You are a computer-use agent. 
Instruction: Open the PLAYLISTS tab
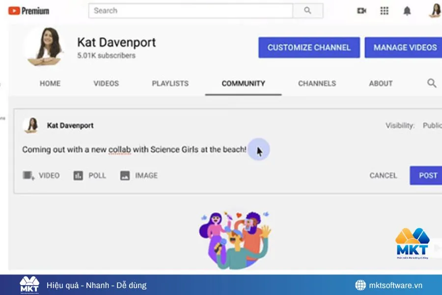pyautogui.click(x=170, y=84)
